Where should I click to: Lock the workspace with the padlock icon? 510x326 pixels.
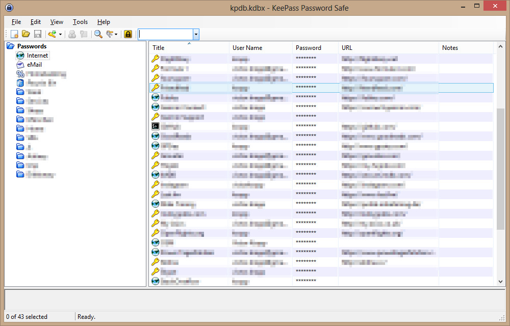point(128,34)
